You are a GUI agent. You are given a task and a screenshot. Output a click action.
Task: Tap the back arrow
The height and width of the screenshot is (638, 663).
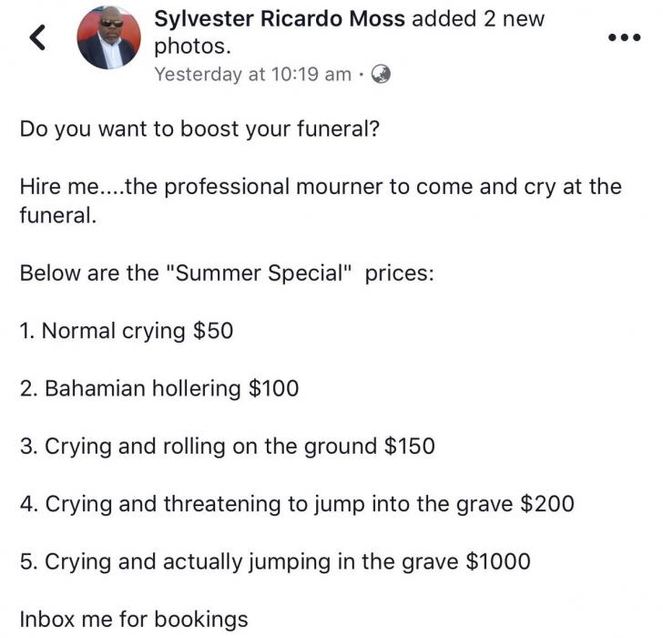36,38
